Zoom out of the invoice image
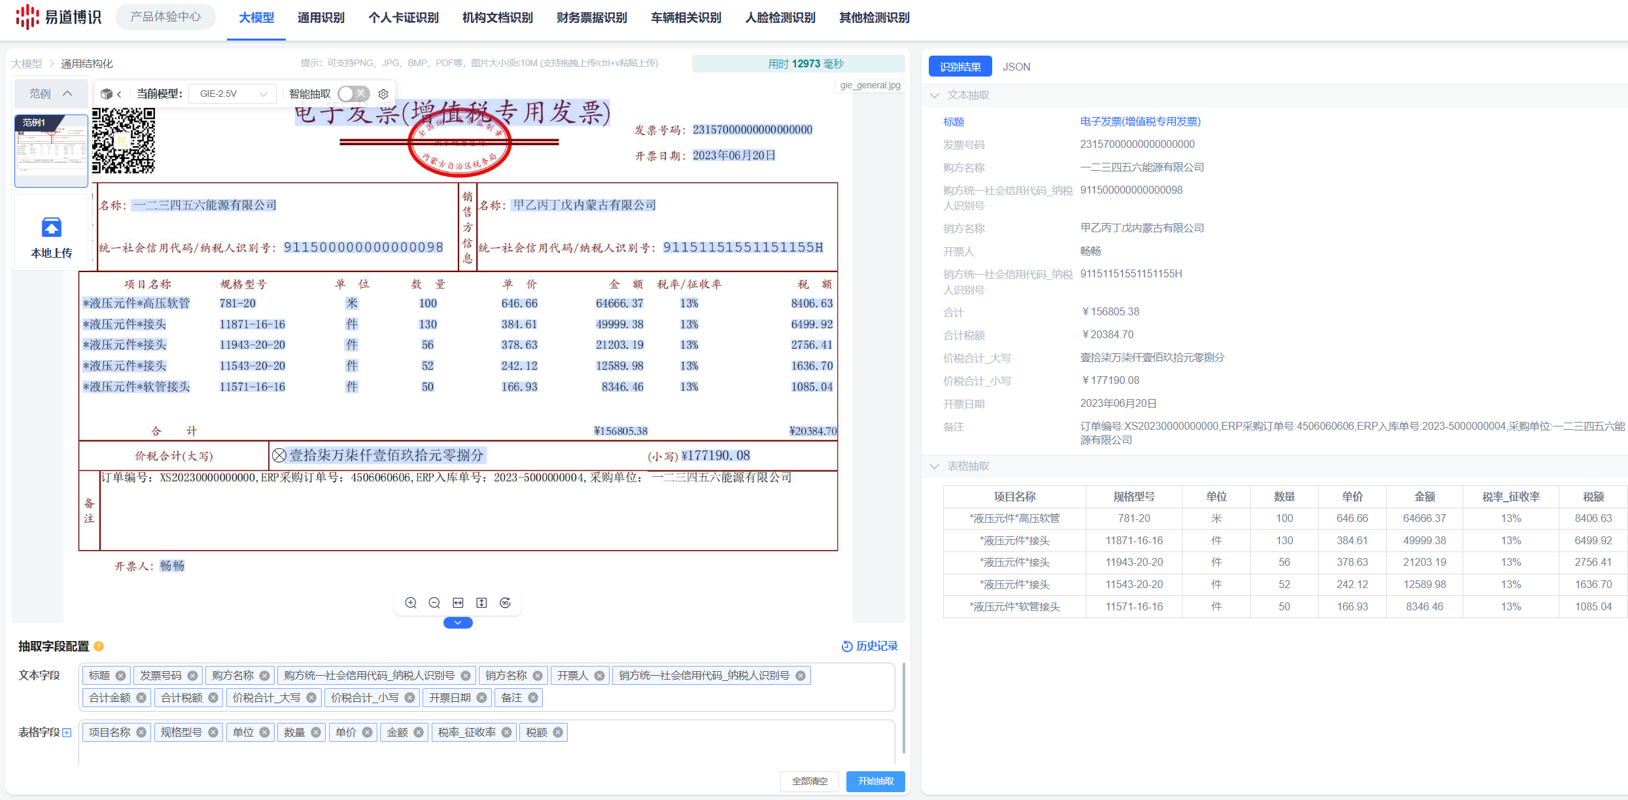1628x800 pixels. coord(434,603)
